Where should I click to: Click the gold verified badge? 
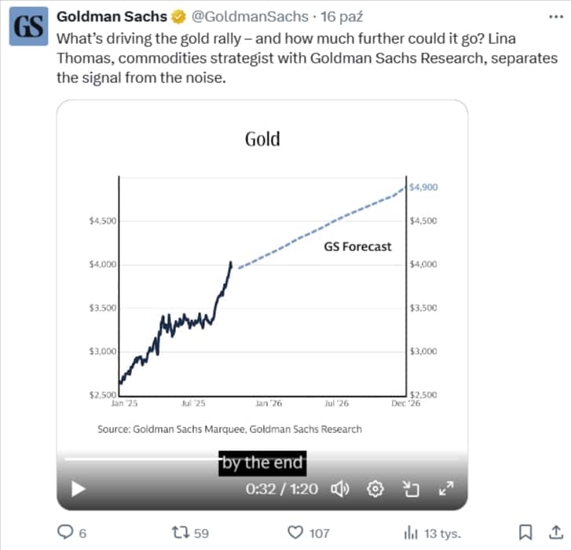[180, 16]
